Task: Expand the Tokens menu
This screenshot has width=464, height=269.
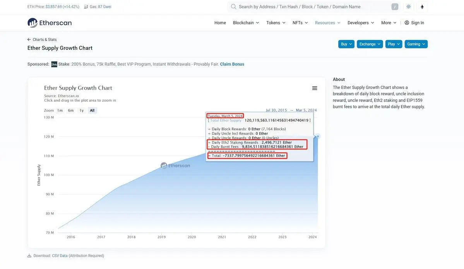Action: [x=276, y=23]
